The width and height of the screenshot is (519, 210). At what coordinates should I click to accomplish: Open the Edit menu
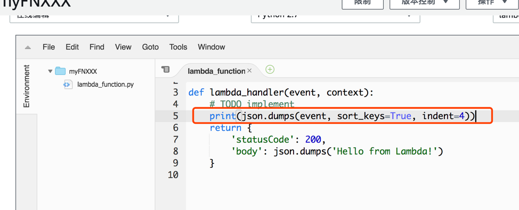coord(72,47)
